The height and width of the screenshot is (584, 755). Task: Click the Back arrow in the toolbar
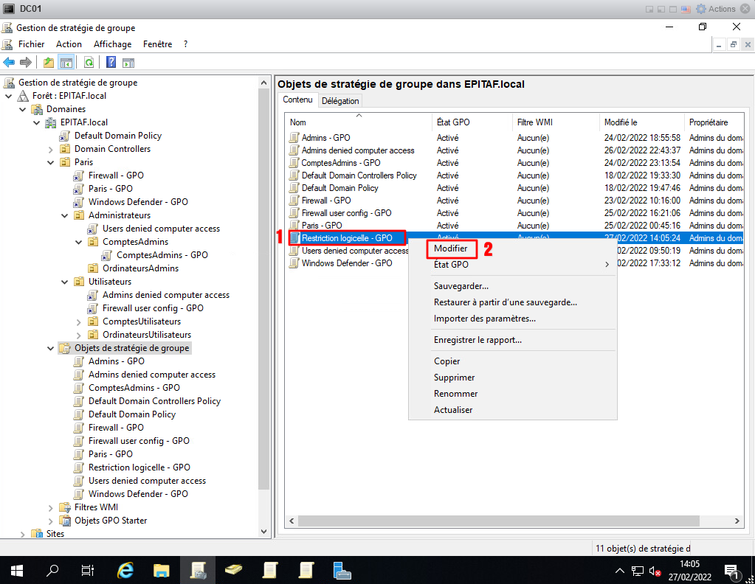coord(9,63)
